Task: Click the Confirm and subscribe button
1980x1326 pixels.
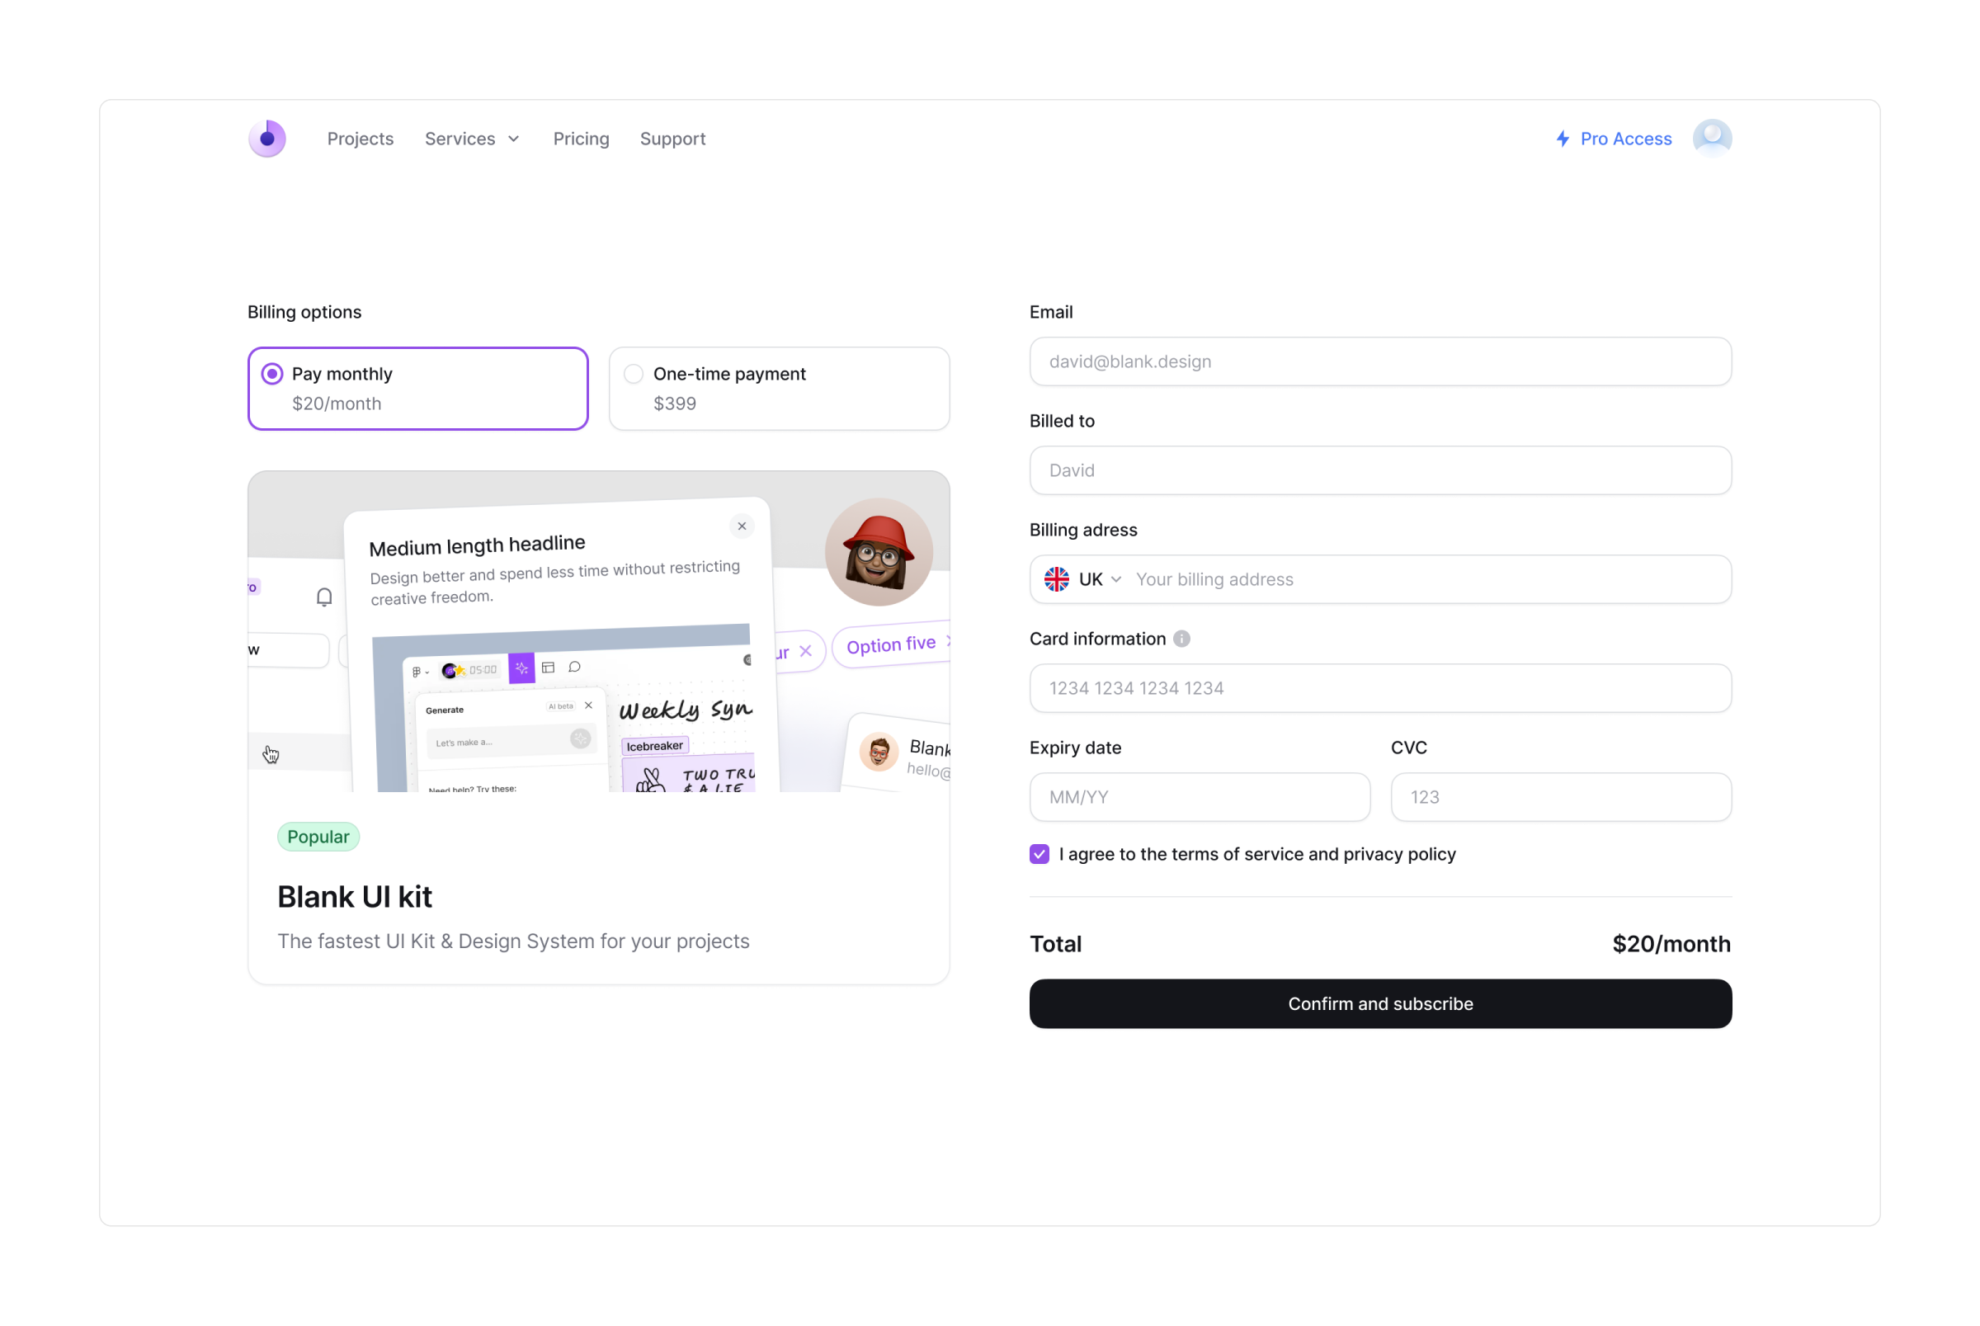Action: 1380,1004
